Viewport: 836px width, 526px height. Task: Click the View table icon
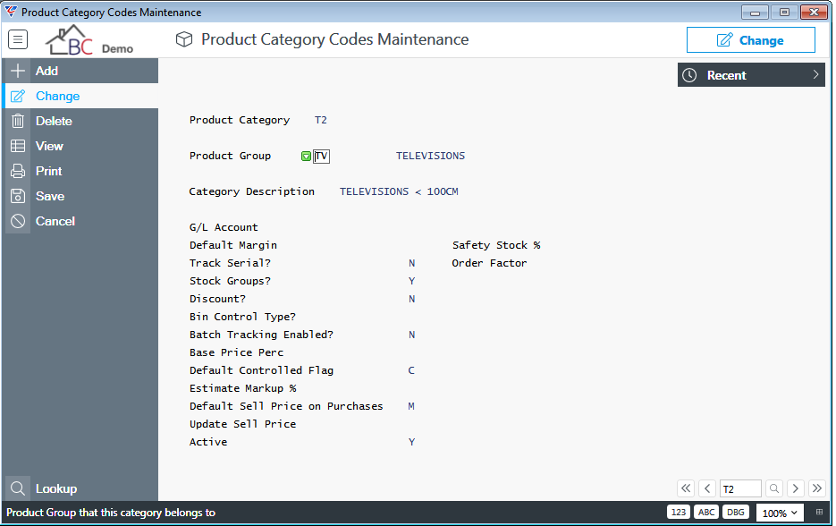click(x=18, y=146)
